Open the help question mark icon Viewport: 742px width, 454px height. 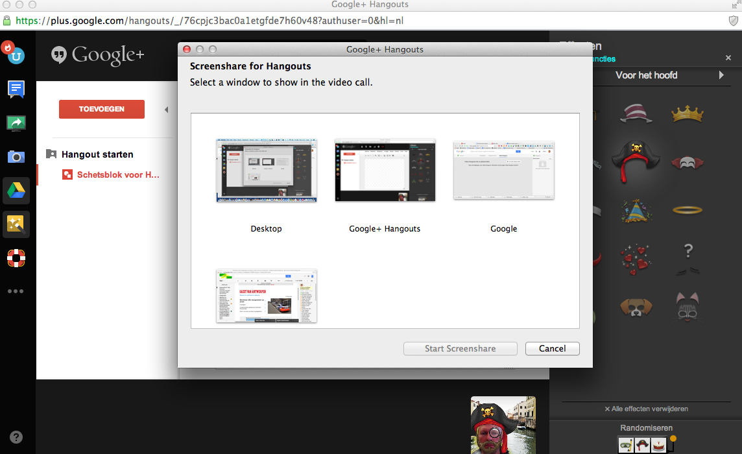[x=16, y=437]
